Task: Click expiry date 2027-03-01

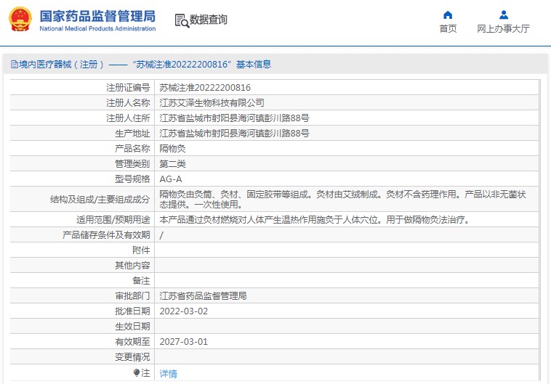Action: [183, 341]
